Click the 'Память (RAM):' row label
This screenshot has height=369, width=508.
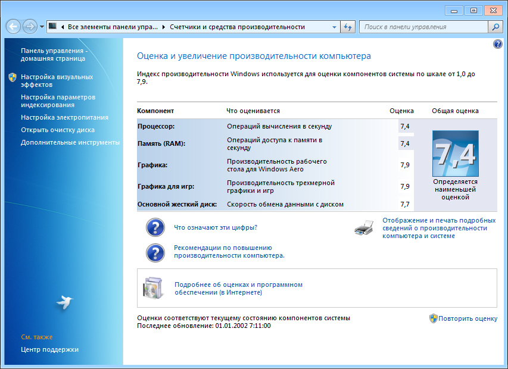click(161, 143)
